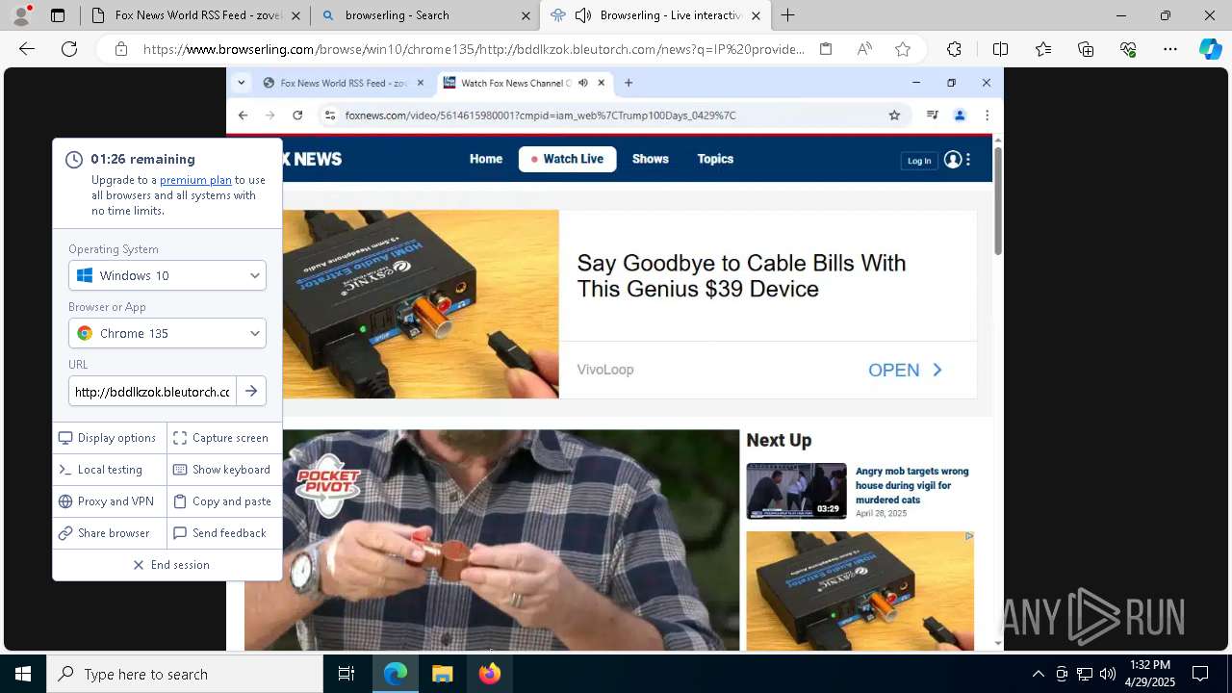The height and width of the screenshot is (693, 1232).
Task: Open remote Chrome profile avatar
Action: click(960, 115)
